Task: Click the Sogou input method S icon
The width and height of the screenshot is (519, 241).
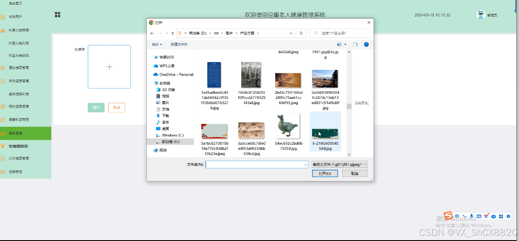Action: click(x=448, y=216)
